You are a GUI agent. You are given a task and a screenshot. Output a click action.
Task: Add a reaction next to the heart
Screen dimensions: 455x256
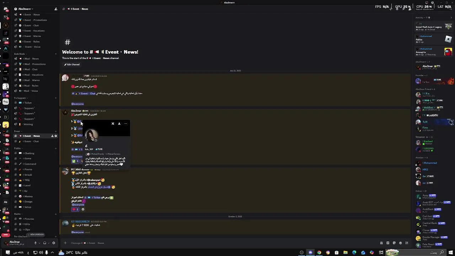coord(83,209)
